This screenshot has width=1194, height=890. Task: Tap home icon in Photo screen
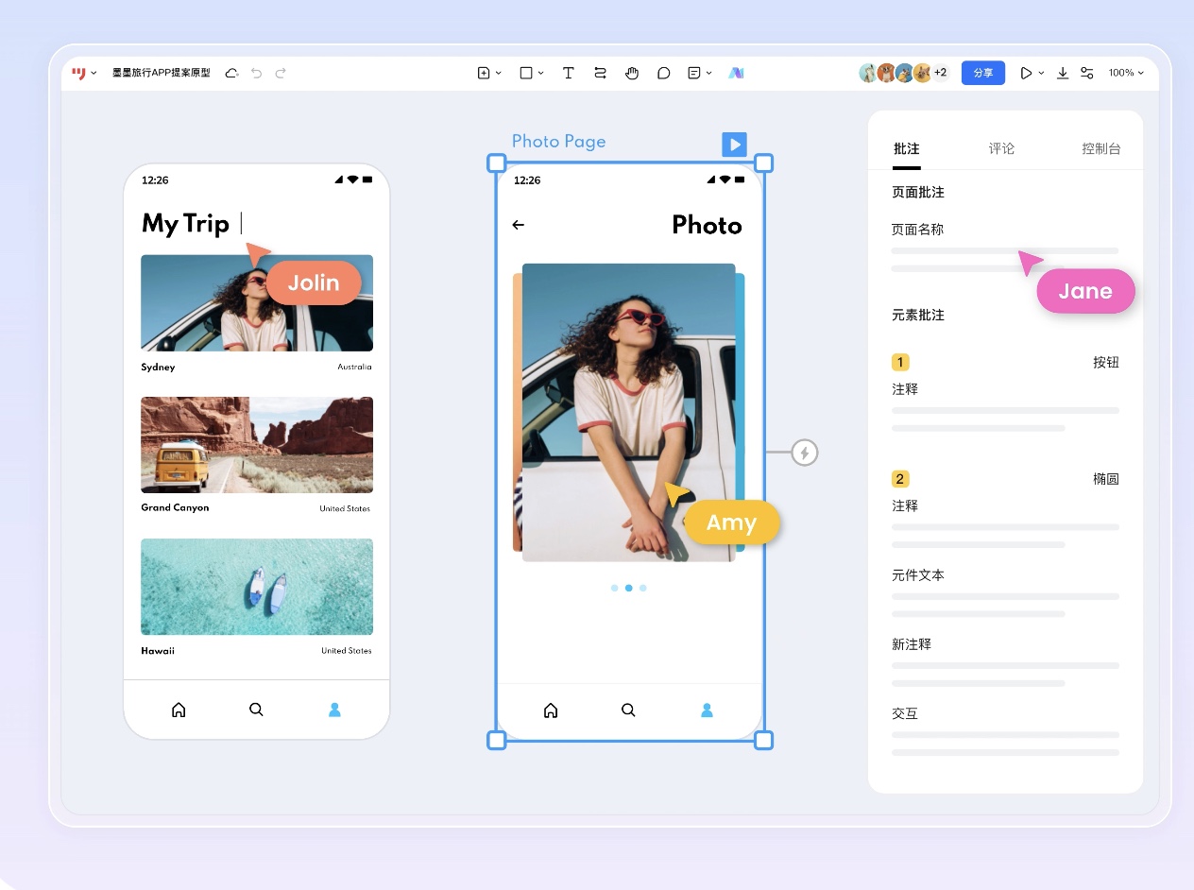pyautogui.click(x=551, y=710)
